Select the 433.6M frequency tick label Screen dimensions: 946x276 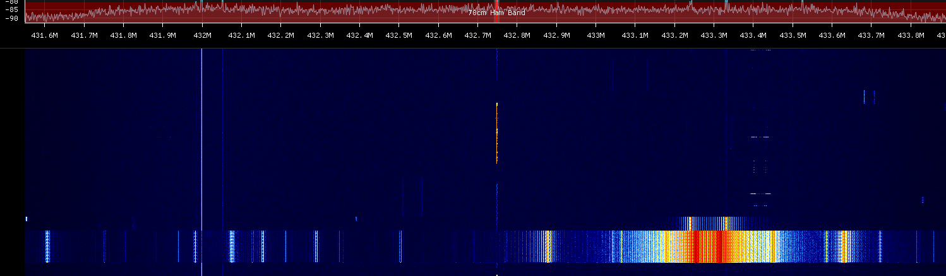click(832, 35)
